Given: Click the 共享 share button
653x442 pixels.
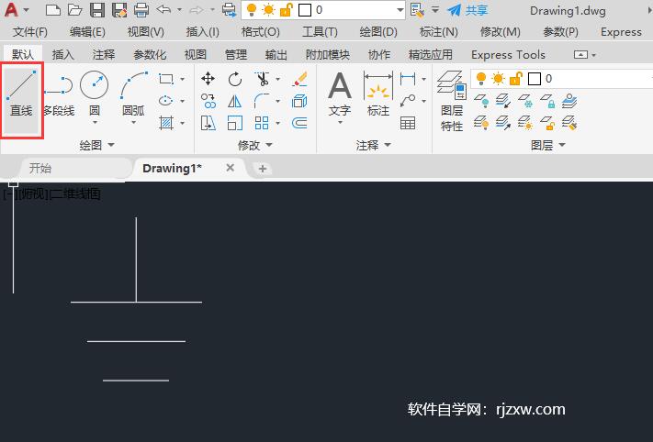Looking at the screenshot, I should point(467,10).
